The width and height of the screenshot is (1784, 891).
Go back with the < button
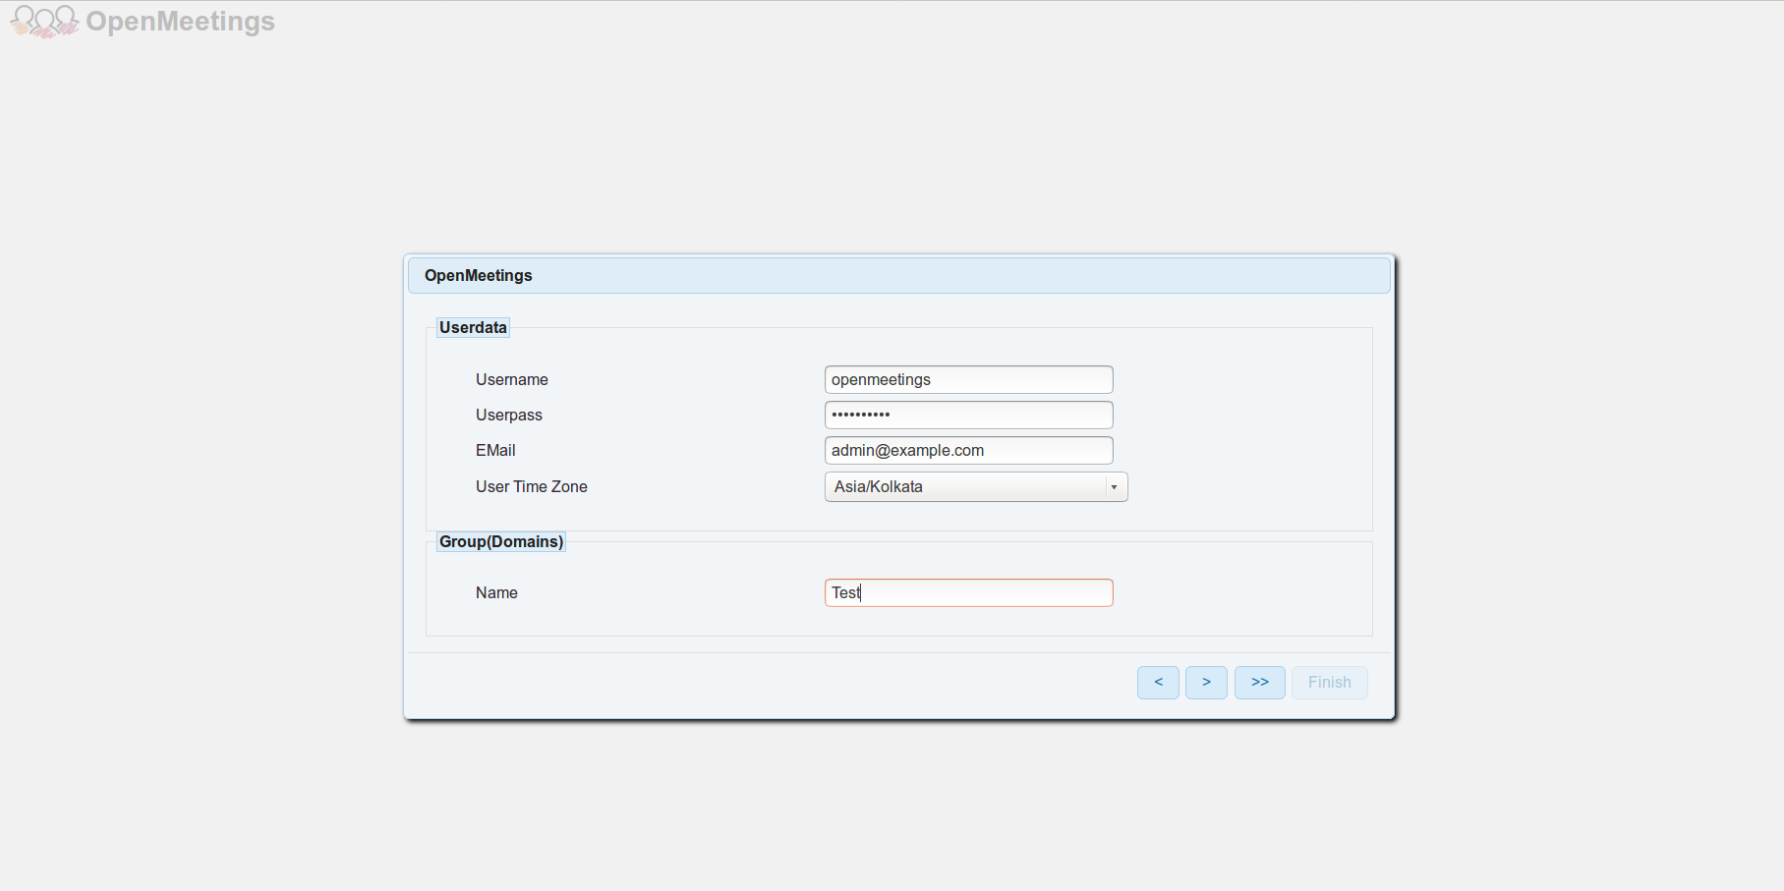(1158, 682)
